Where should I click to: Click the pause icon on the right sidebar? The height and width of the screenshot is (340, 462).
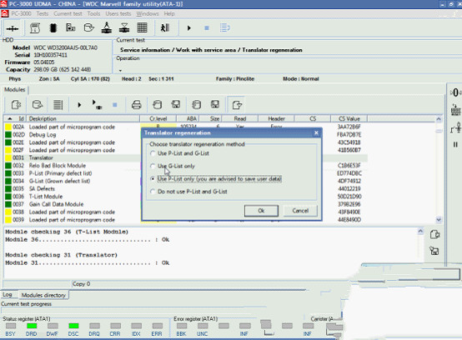(x=455, y=144)
